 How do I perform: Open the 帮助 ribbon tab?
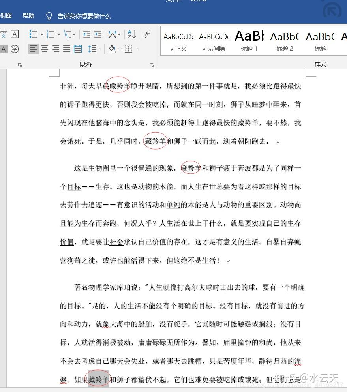point(28,16)
